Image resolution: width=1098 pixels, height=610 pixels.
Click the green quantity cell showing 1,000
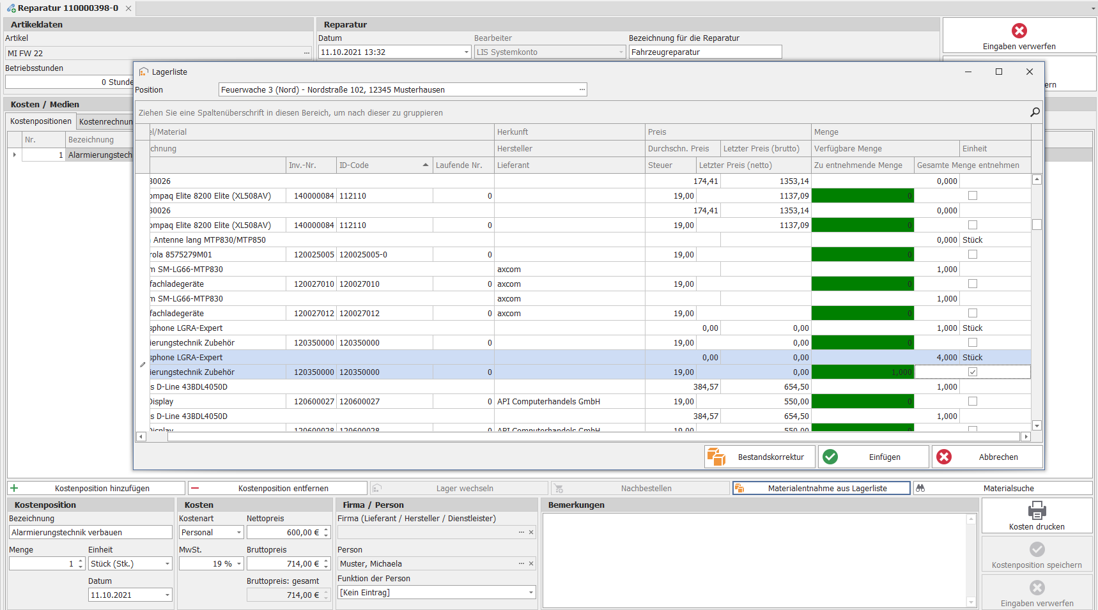[862, 372]
